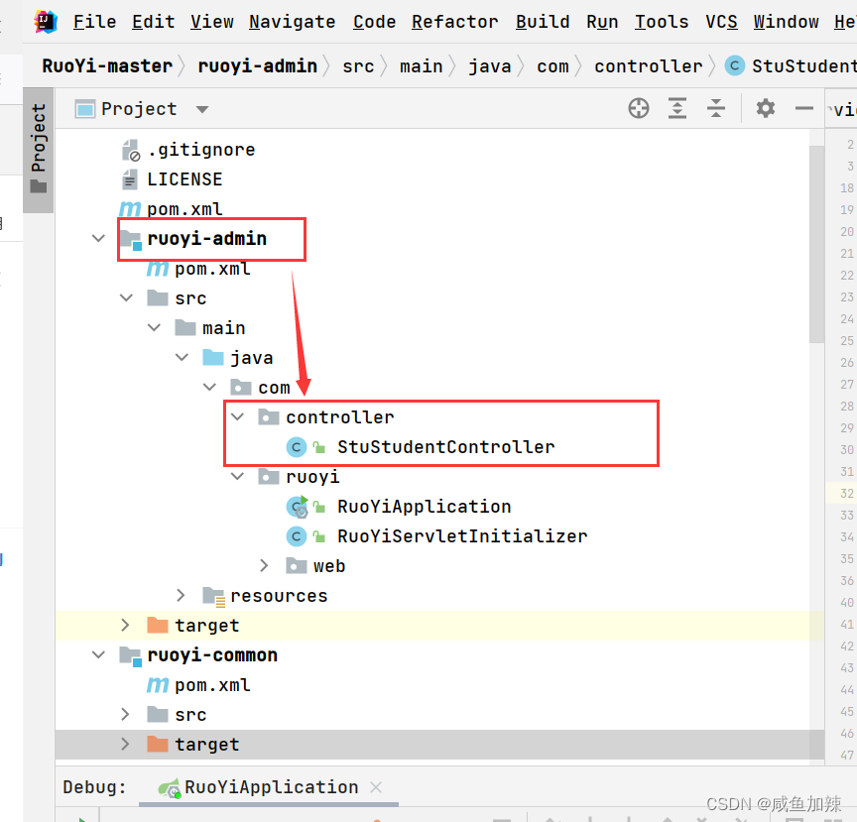Click the web package folder icon
This screenshot has width=857, height=822.
[297, 566]
